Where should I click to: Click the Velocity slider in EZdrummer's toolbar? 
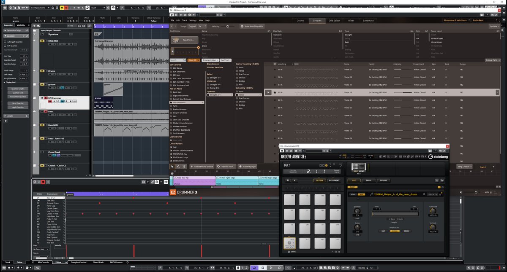pos(228,27)
